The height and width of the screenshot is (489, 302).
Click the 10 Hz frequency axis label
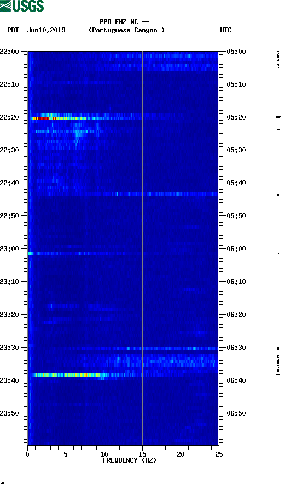104,454
